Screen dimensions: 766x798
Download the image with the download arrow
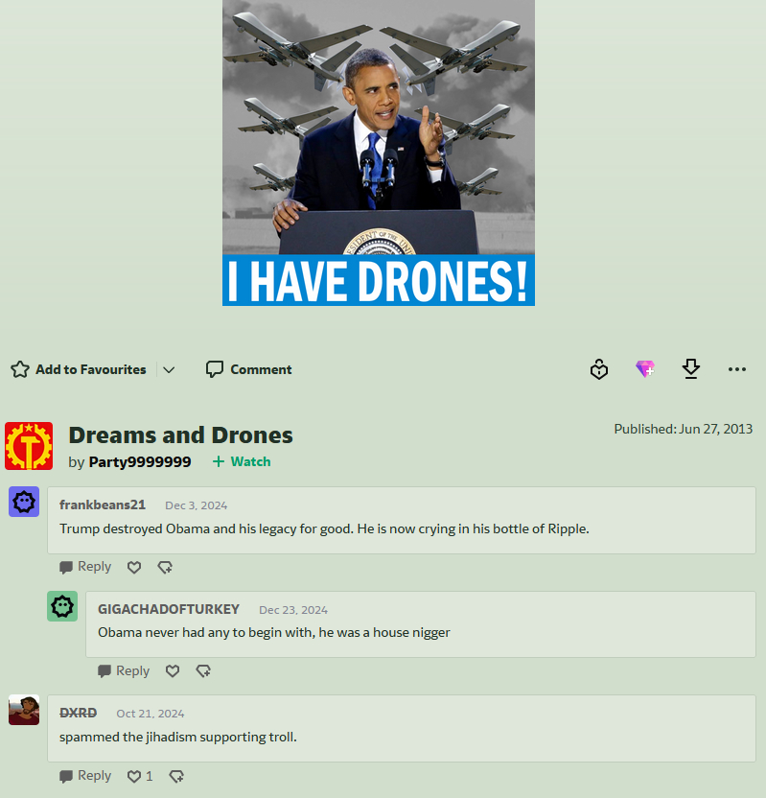[x=690, y=369]
